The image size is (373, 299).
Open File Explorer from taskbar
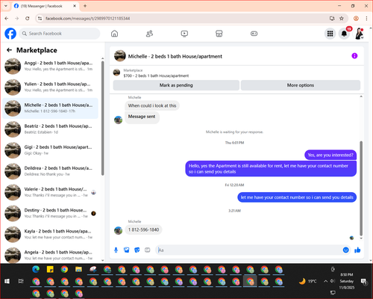tap(78, 269)
